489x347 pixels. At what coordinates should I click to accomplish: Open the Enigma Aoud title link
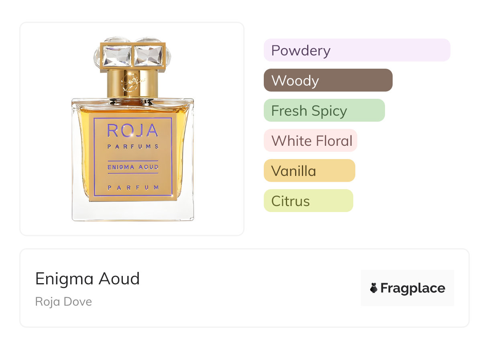coord(88,279)
